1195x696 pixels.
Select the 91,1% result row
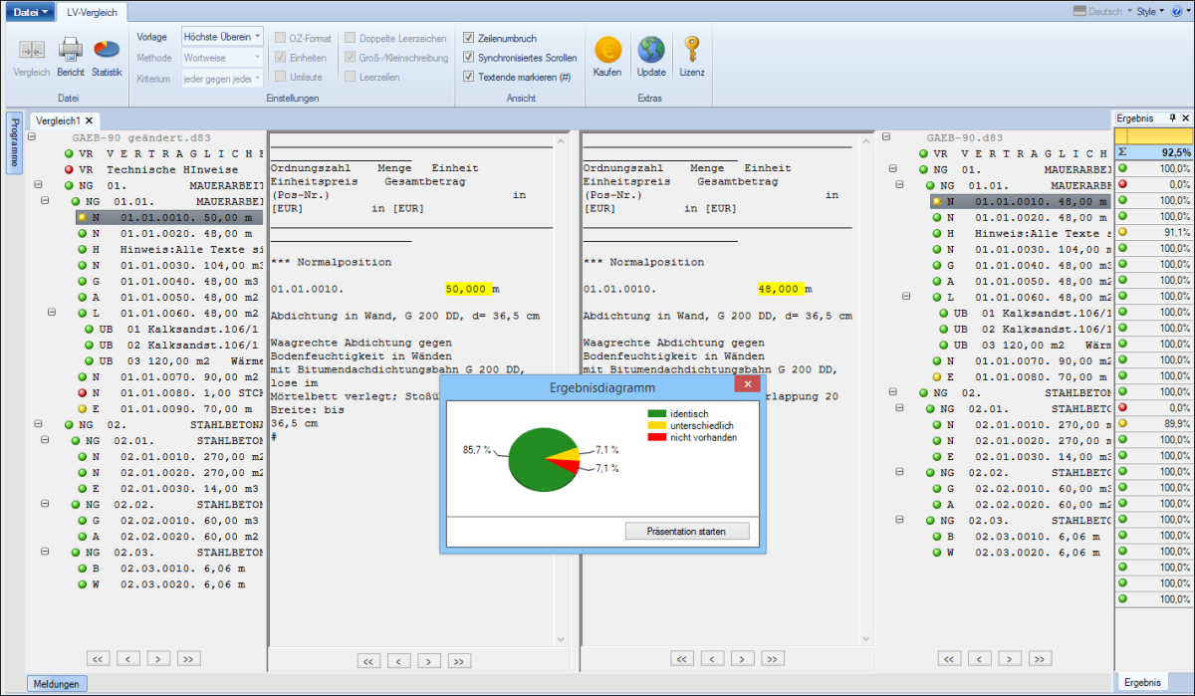[x=1153, y=233]
